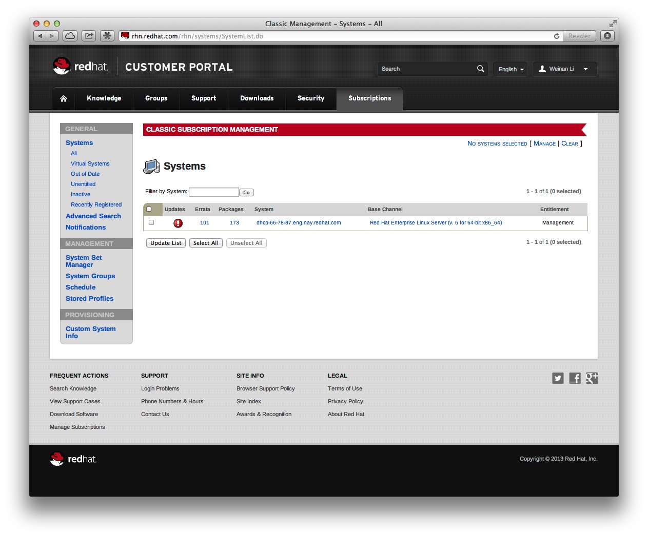This screenshot has height=537, width=648.
Task: Toggle the select-all header checkbox
Action: (149, 209)
